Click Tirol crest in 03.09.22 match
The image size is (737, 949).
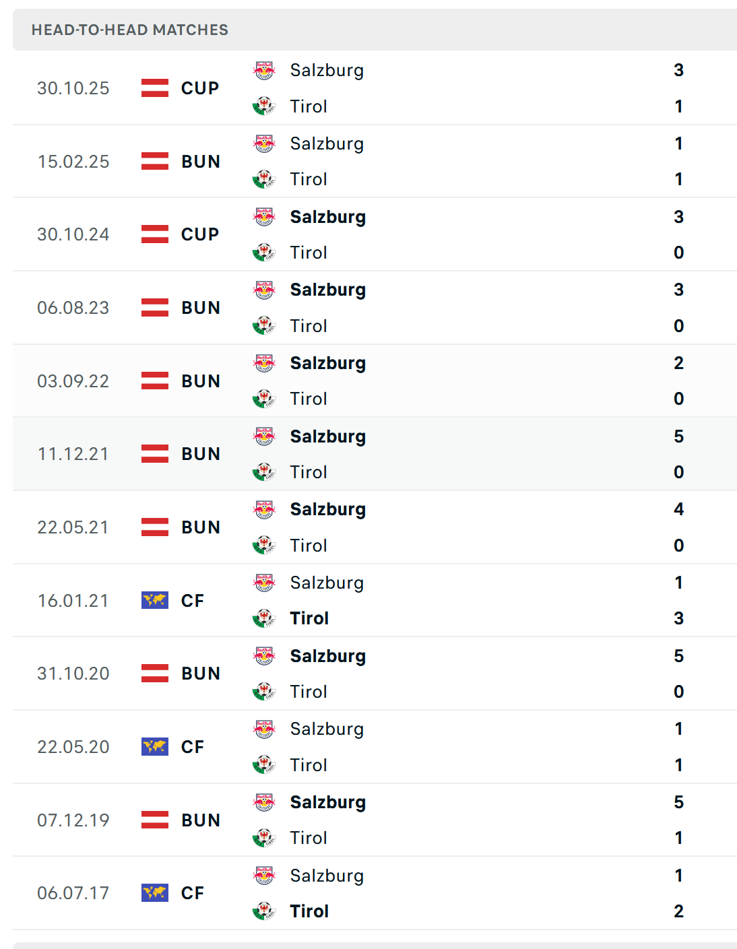[264, 399]
